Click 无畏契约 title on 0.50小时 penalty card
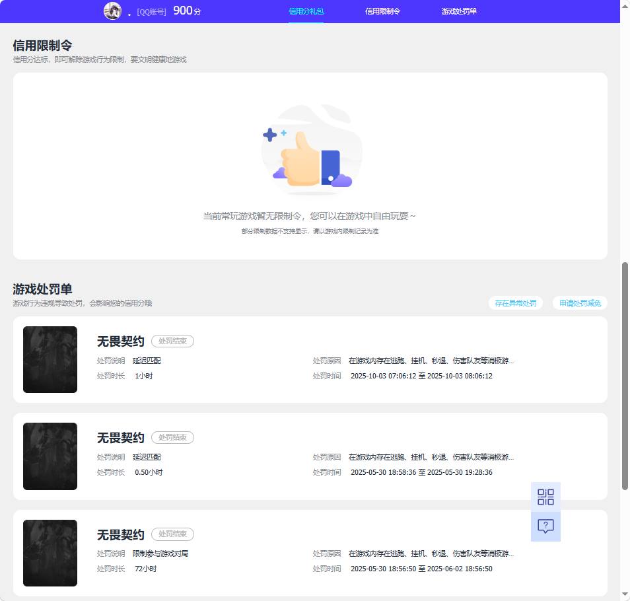This screenshot has width=630, height=601. [121, 438]
